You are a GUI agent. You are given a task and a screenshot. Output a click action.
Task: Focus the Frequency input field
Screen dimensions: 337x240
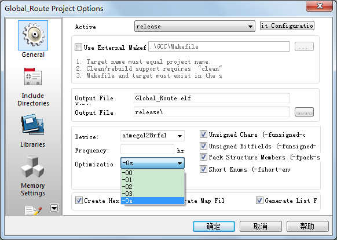point(147,149)
